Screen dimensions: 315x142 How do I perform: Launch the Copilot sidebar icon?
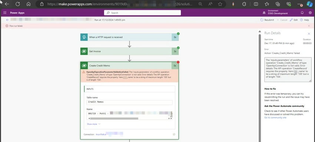[309, 4]
